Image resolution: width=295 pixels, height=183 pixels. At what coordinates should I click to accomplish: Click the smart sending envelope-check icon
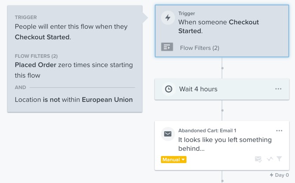(258, 159)
